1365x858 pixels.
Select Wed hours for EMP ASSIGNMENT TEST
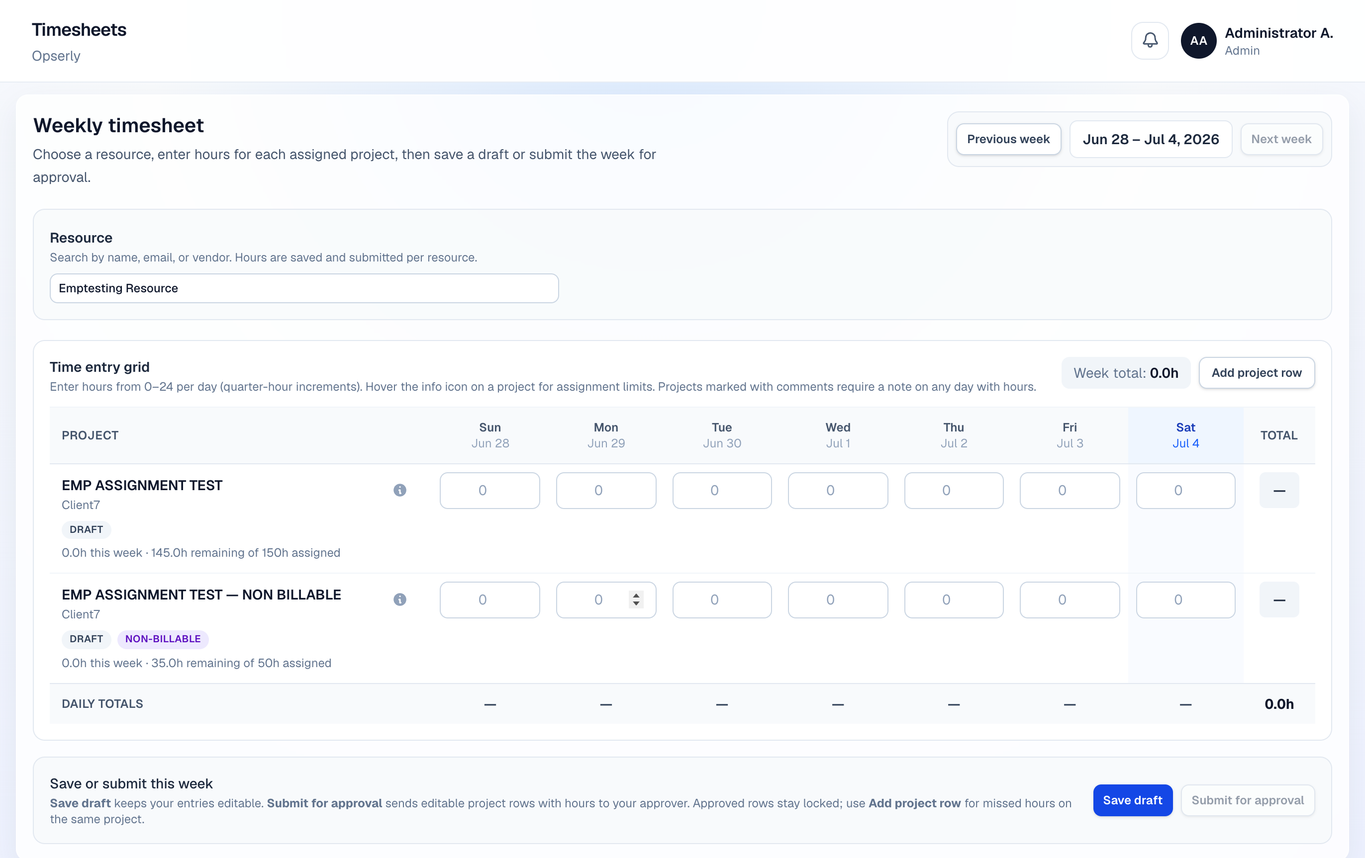click(838, 491)
